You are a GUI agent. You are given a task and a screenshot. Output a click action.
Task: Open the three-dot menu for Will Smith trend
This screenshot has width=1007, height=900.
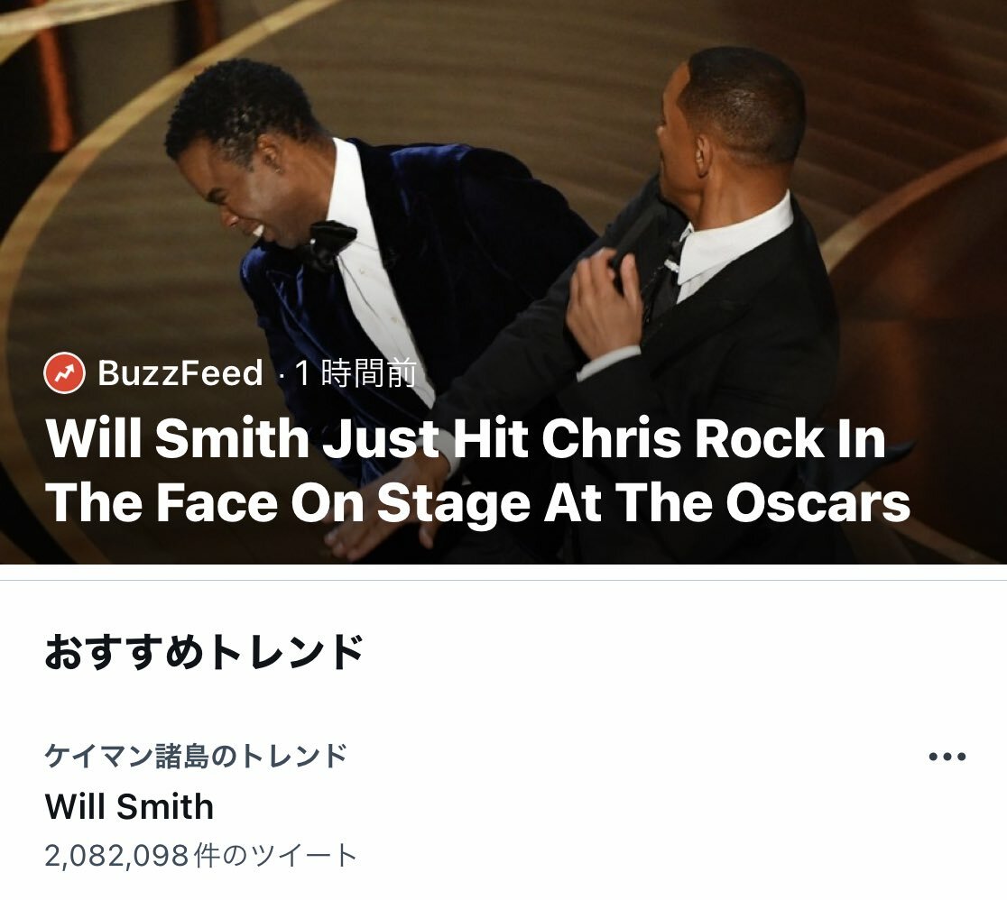947,757
